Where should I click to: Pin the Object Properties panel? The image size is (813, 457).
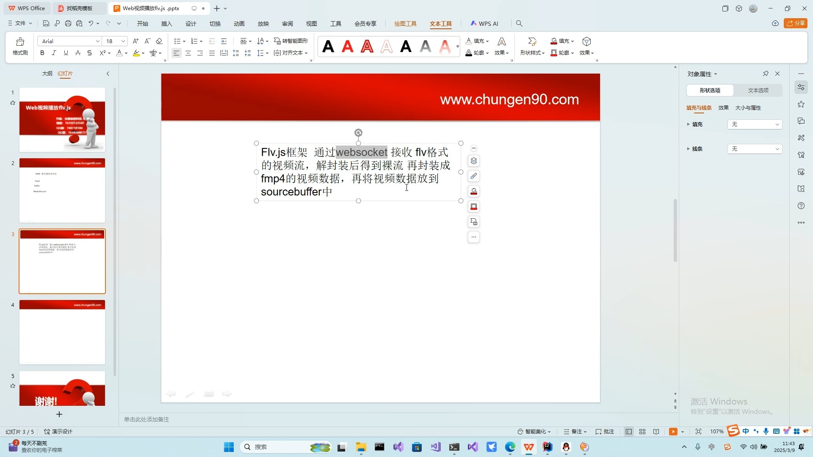(766, 74)
